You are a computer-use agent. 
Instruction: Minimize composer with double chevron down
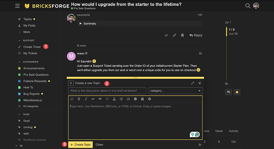pos(200,83)
